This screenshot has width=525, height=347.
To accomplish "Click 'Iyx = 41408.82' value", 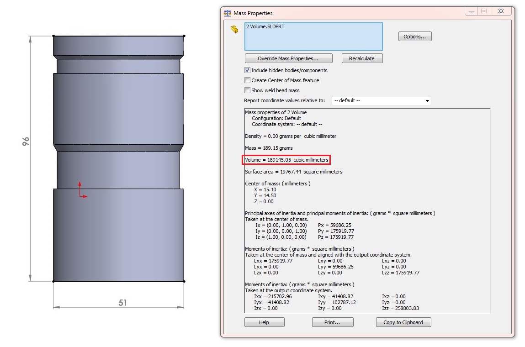I will 271,302.
